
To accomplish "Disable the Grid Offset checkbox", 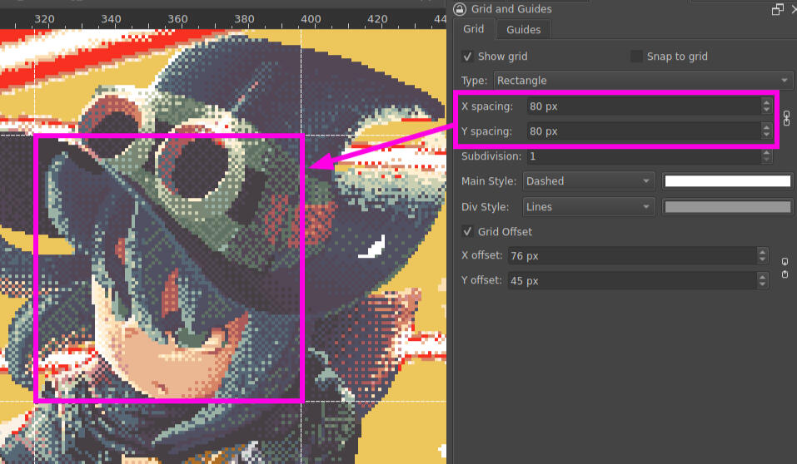I will pyautogui.click(x=468, y=231).
